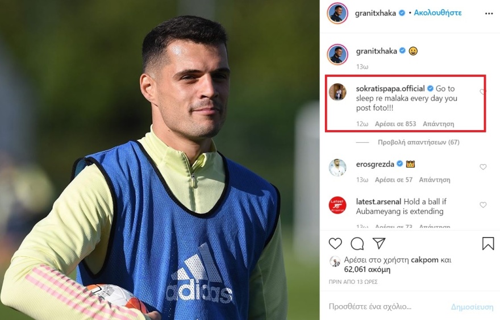Viewport: 500px width, 320px height.
Task: Like the post with heart icon
Action: (335, 243)
